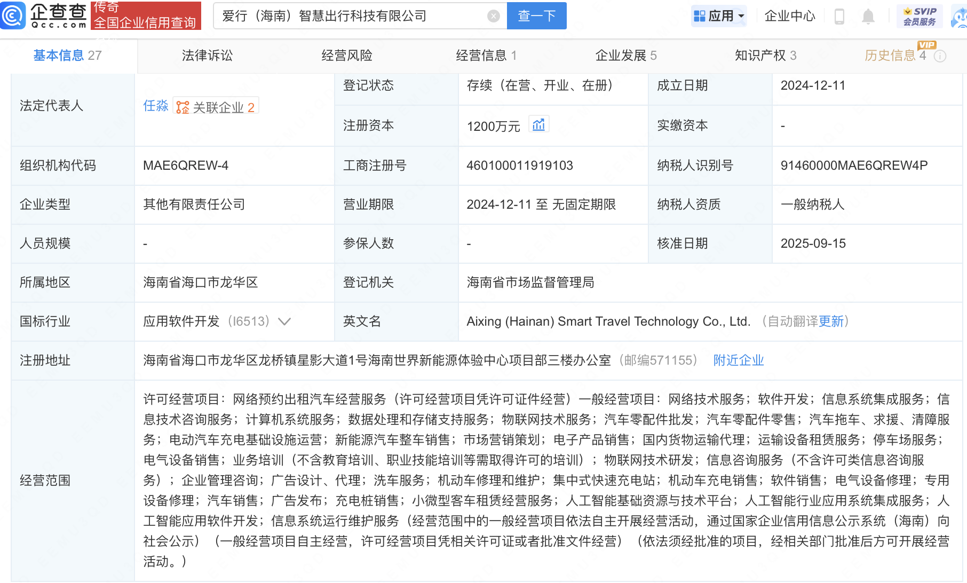967x583 pixels.
Task: Open the customer service avatar icon
Action: 960,17
